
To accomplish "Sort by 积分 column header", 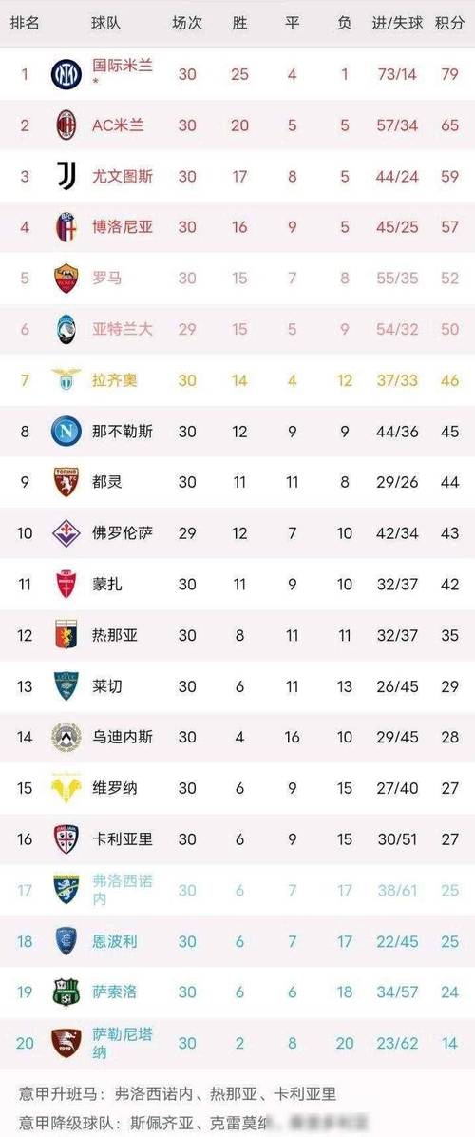I will click(x=449, y=23).
